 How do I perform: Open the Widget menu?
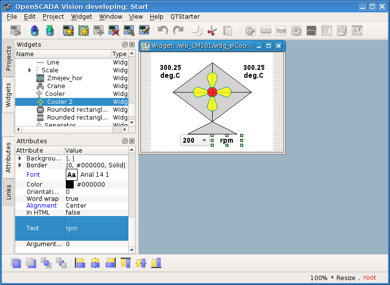pos(81,16)
